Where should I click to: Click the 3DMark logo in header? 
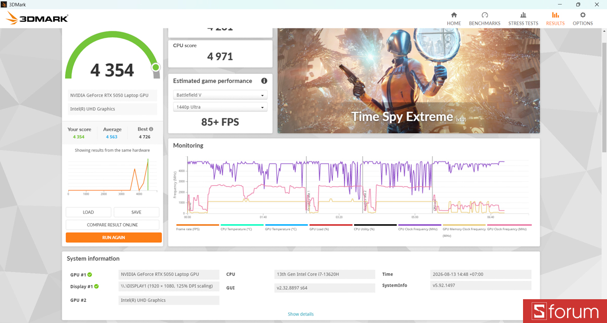pyautogui.click(x=37, y=19)
